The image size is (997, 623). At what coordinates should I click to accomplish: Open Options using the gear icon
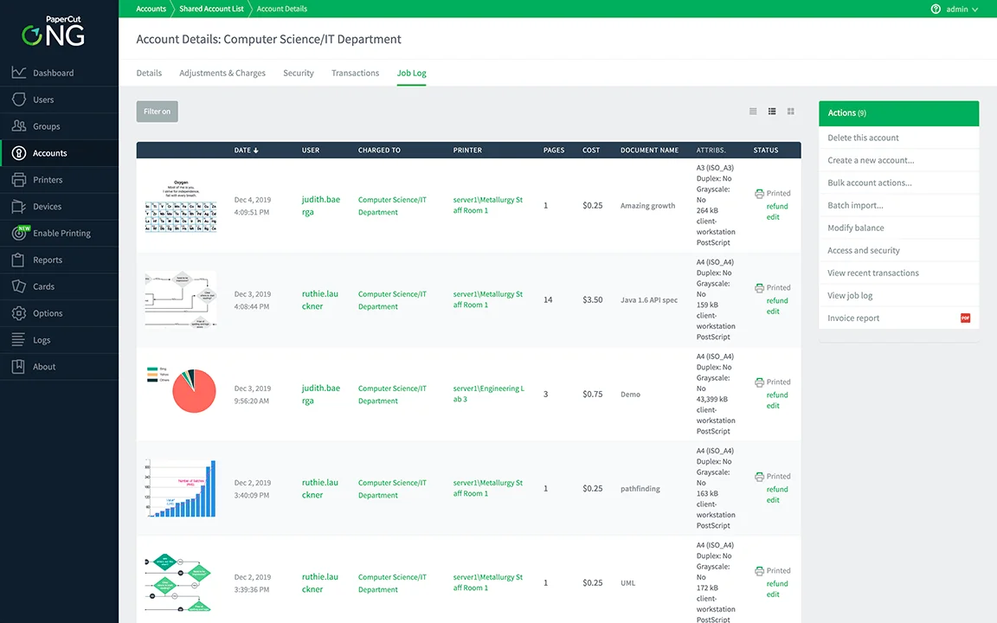pyautogui.click(x=18, y=313)
